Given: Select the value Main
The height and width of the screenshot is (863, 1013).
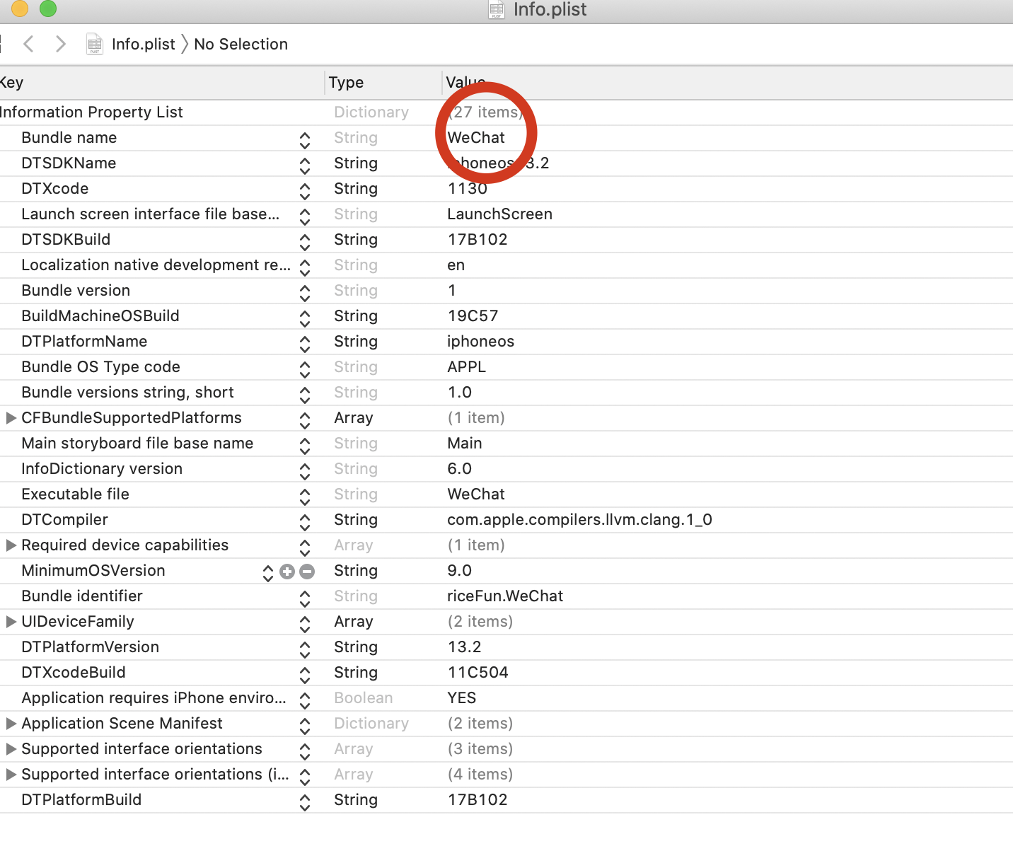Looking at the screenshot, I should [464, 444].
